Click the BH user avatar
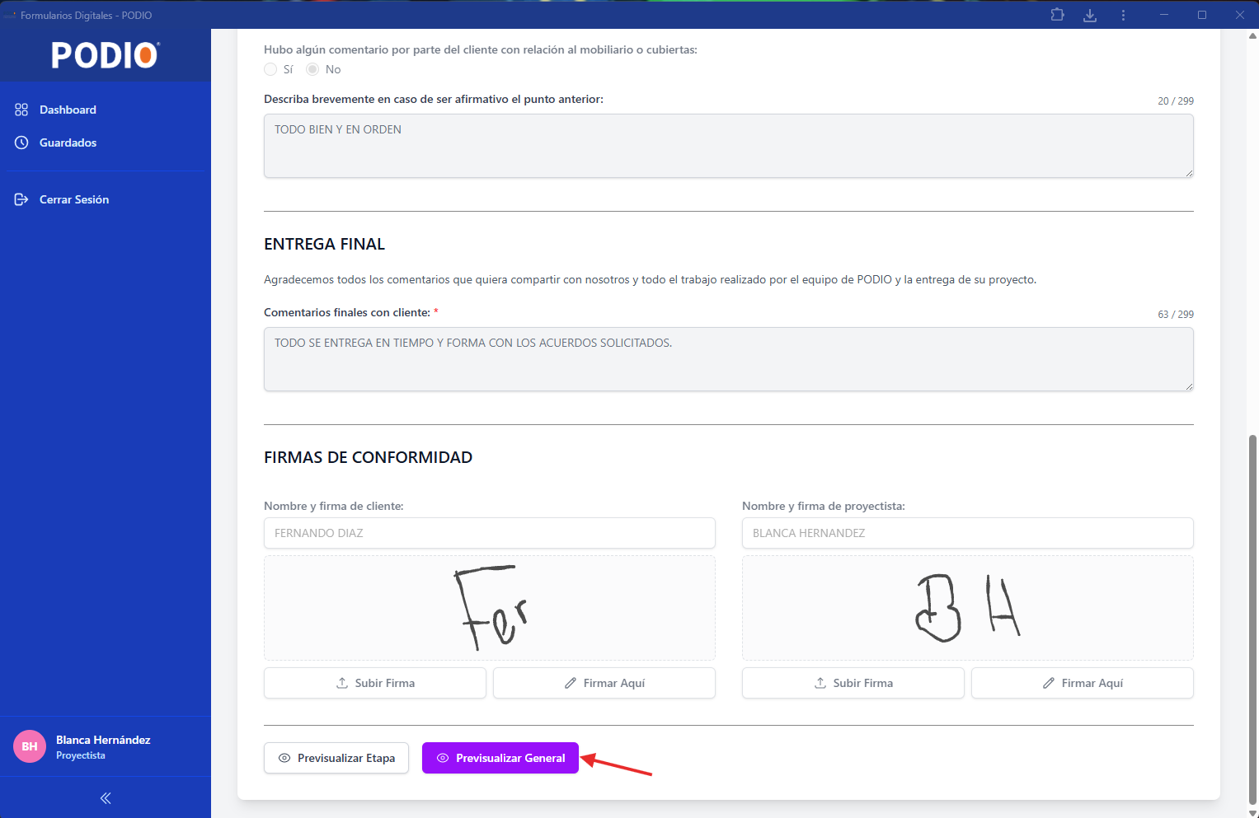Image resolution: width=1259 pixels, height=818 pixels. point(30,746)
